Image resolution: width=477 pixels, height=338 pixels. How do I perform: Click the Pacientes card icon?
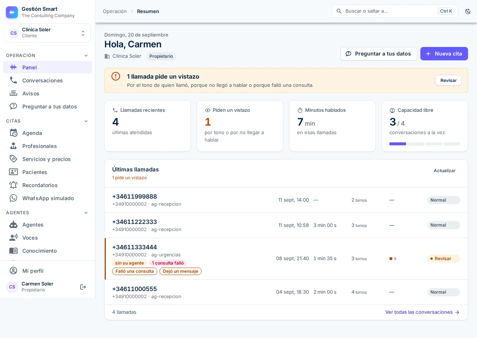click(x=13, y=172)
